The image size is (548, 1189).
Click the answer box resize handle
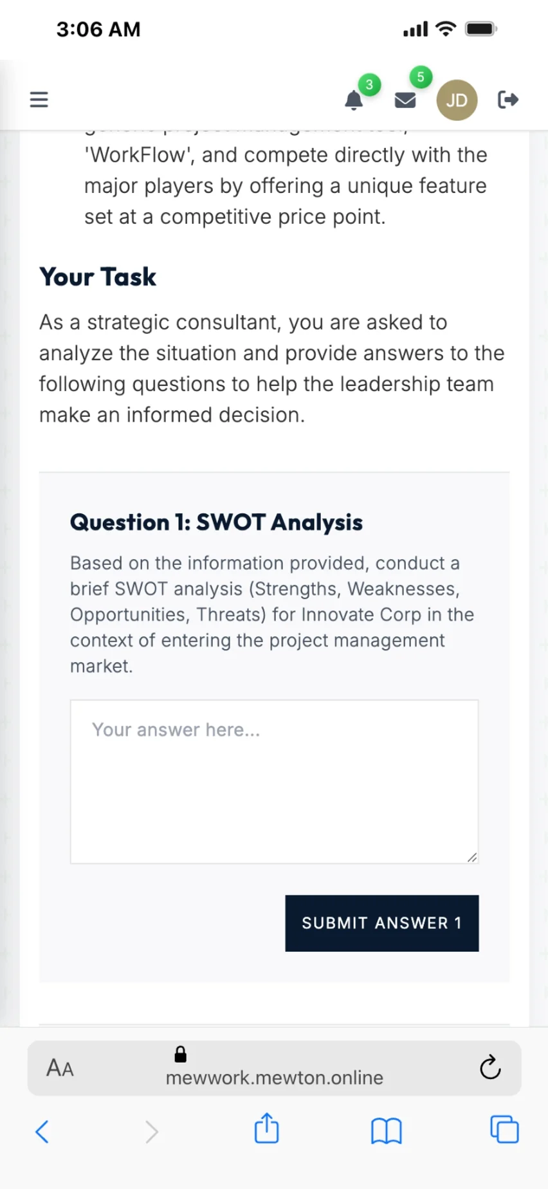[472, 857]
